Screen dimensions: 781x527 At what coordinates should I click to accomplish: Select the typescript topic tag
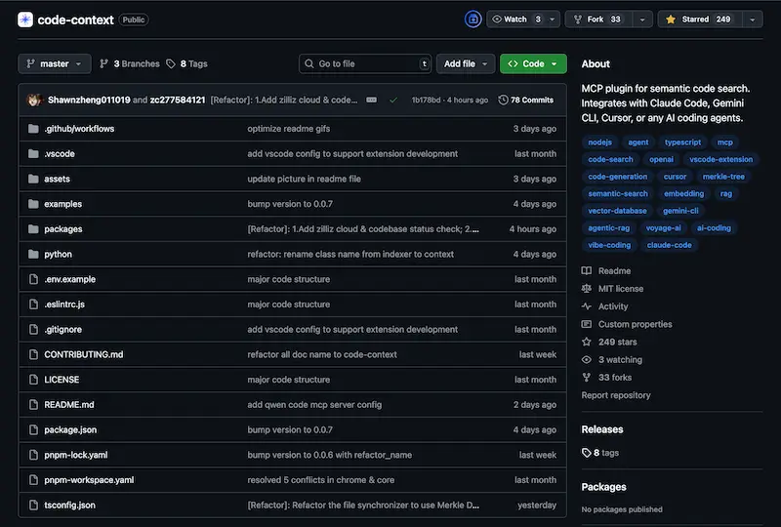pos(682,142)
